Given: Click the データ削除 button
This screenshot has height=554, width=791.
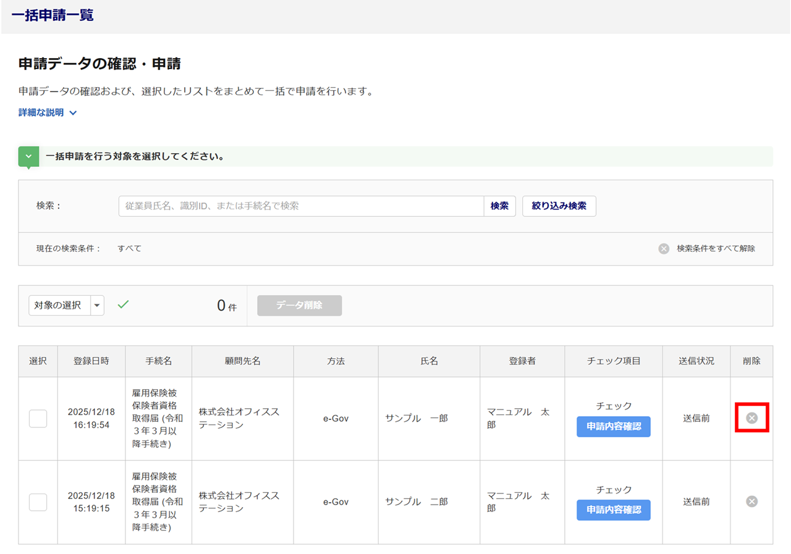Looking at the screenshot, I should pyautogui.click(x=299, y=306).
